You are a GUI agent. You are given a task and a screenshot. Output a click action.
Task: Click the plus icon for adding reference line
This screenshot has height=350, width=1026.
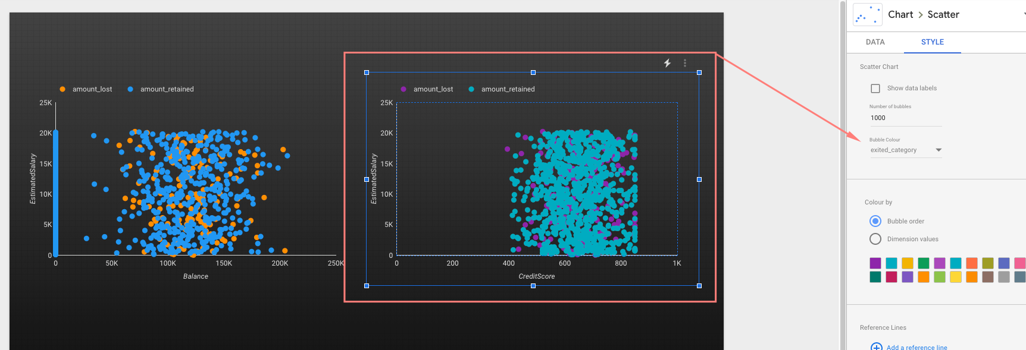876,346
